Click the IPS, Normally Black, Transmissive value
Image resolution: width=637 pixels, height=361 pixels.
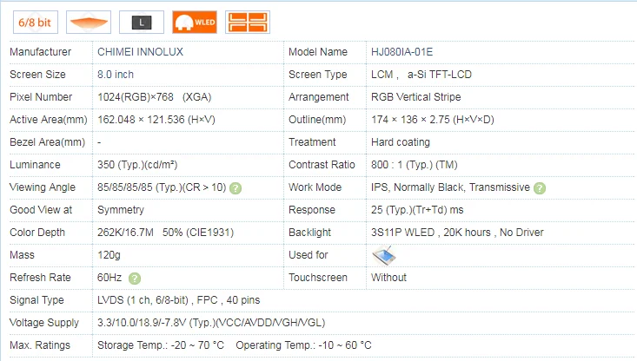(x=450, y=187)
